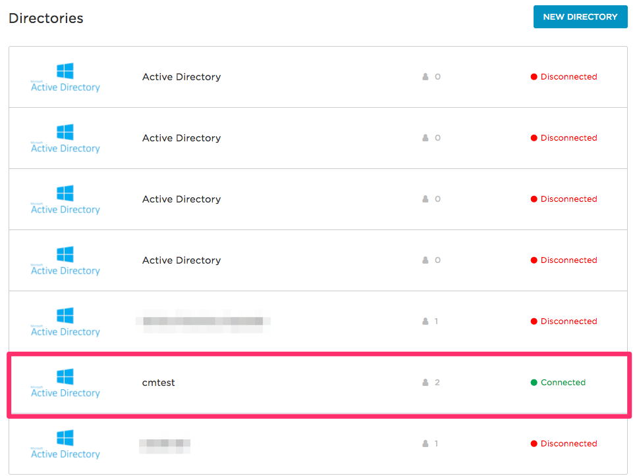Screen dimensions: 637x476
Task: Click the user icon showing 1 on the last row
Action: click(x=425, y=443)
